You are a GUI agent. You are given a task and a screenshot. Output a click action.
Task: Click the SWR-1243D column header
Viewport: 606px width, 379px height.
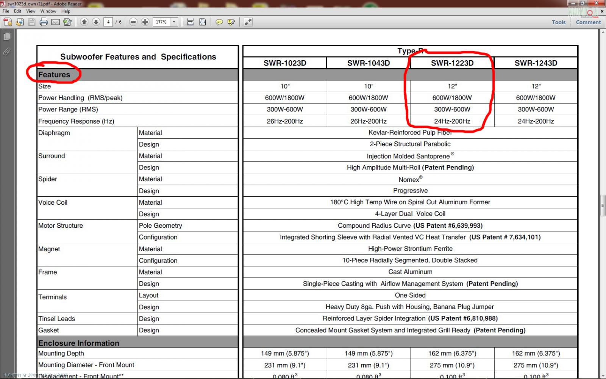(x=536, y=63)
